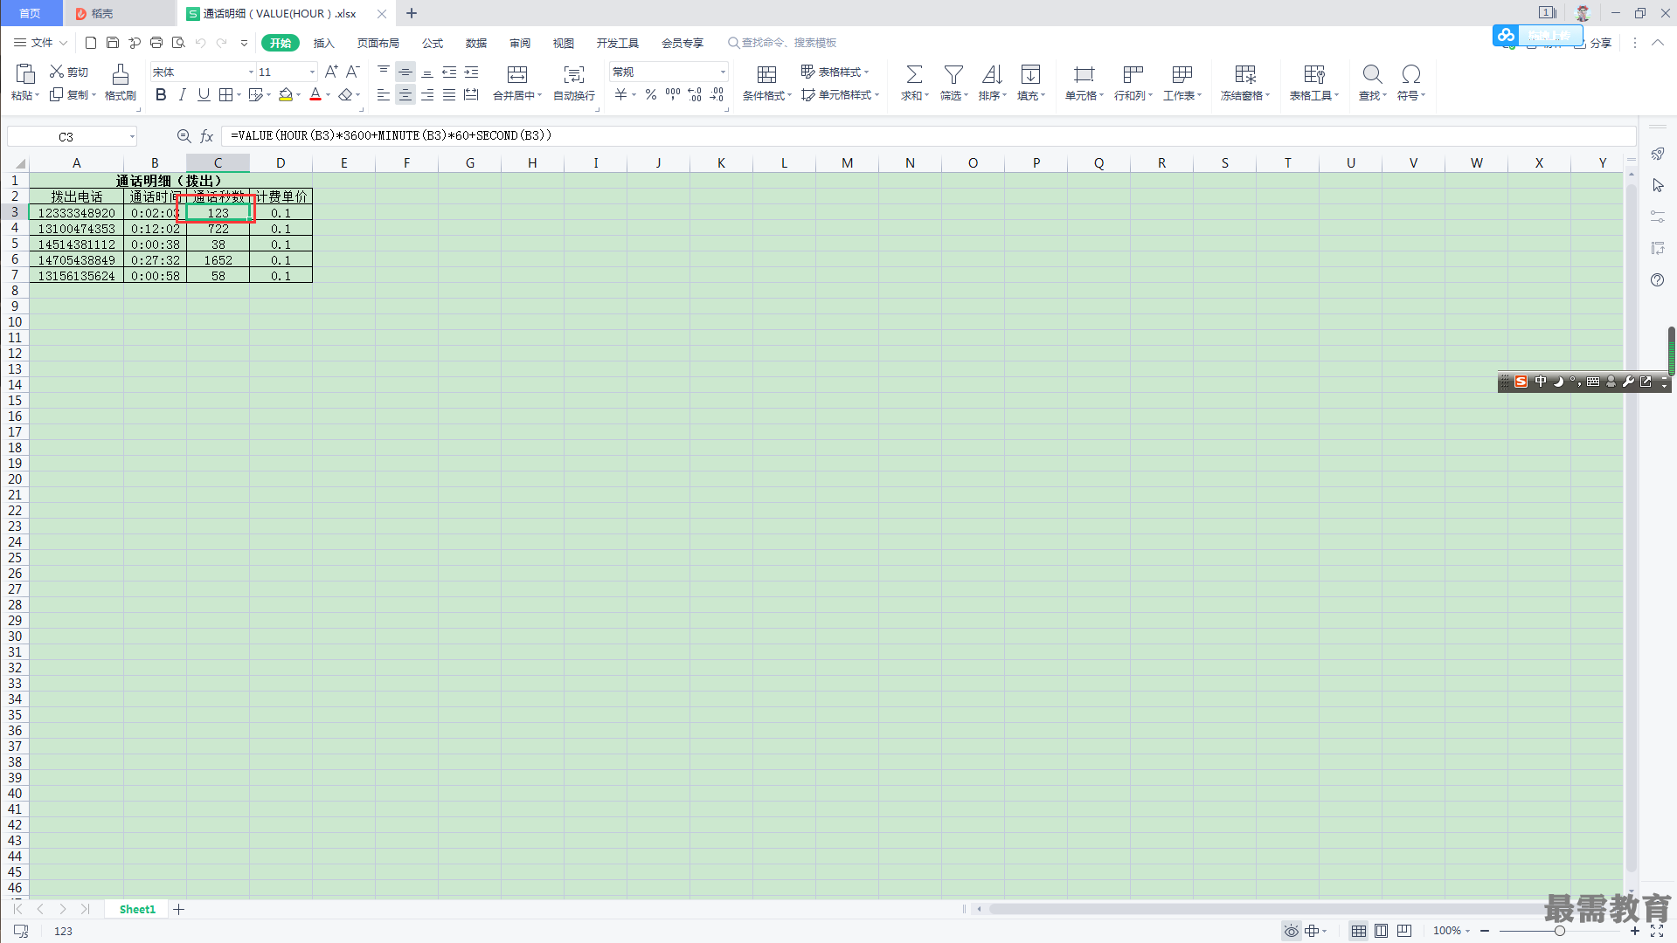This screenshot has width=1677, height=943.
Task: Click the eraser clear-format icon
Action: [346, 95]
